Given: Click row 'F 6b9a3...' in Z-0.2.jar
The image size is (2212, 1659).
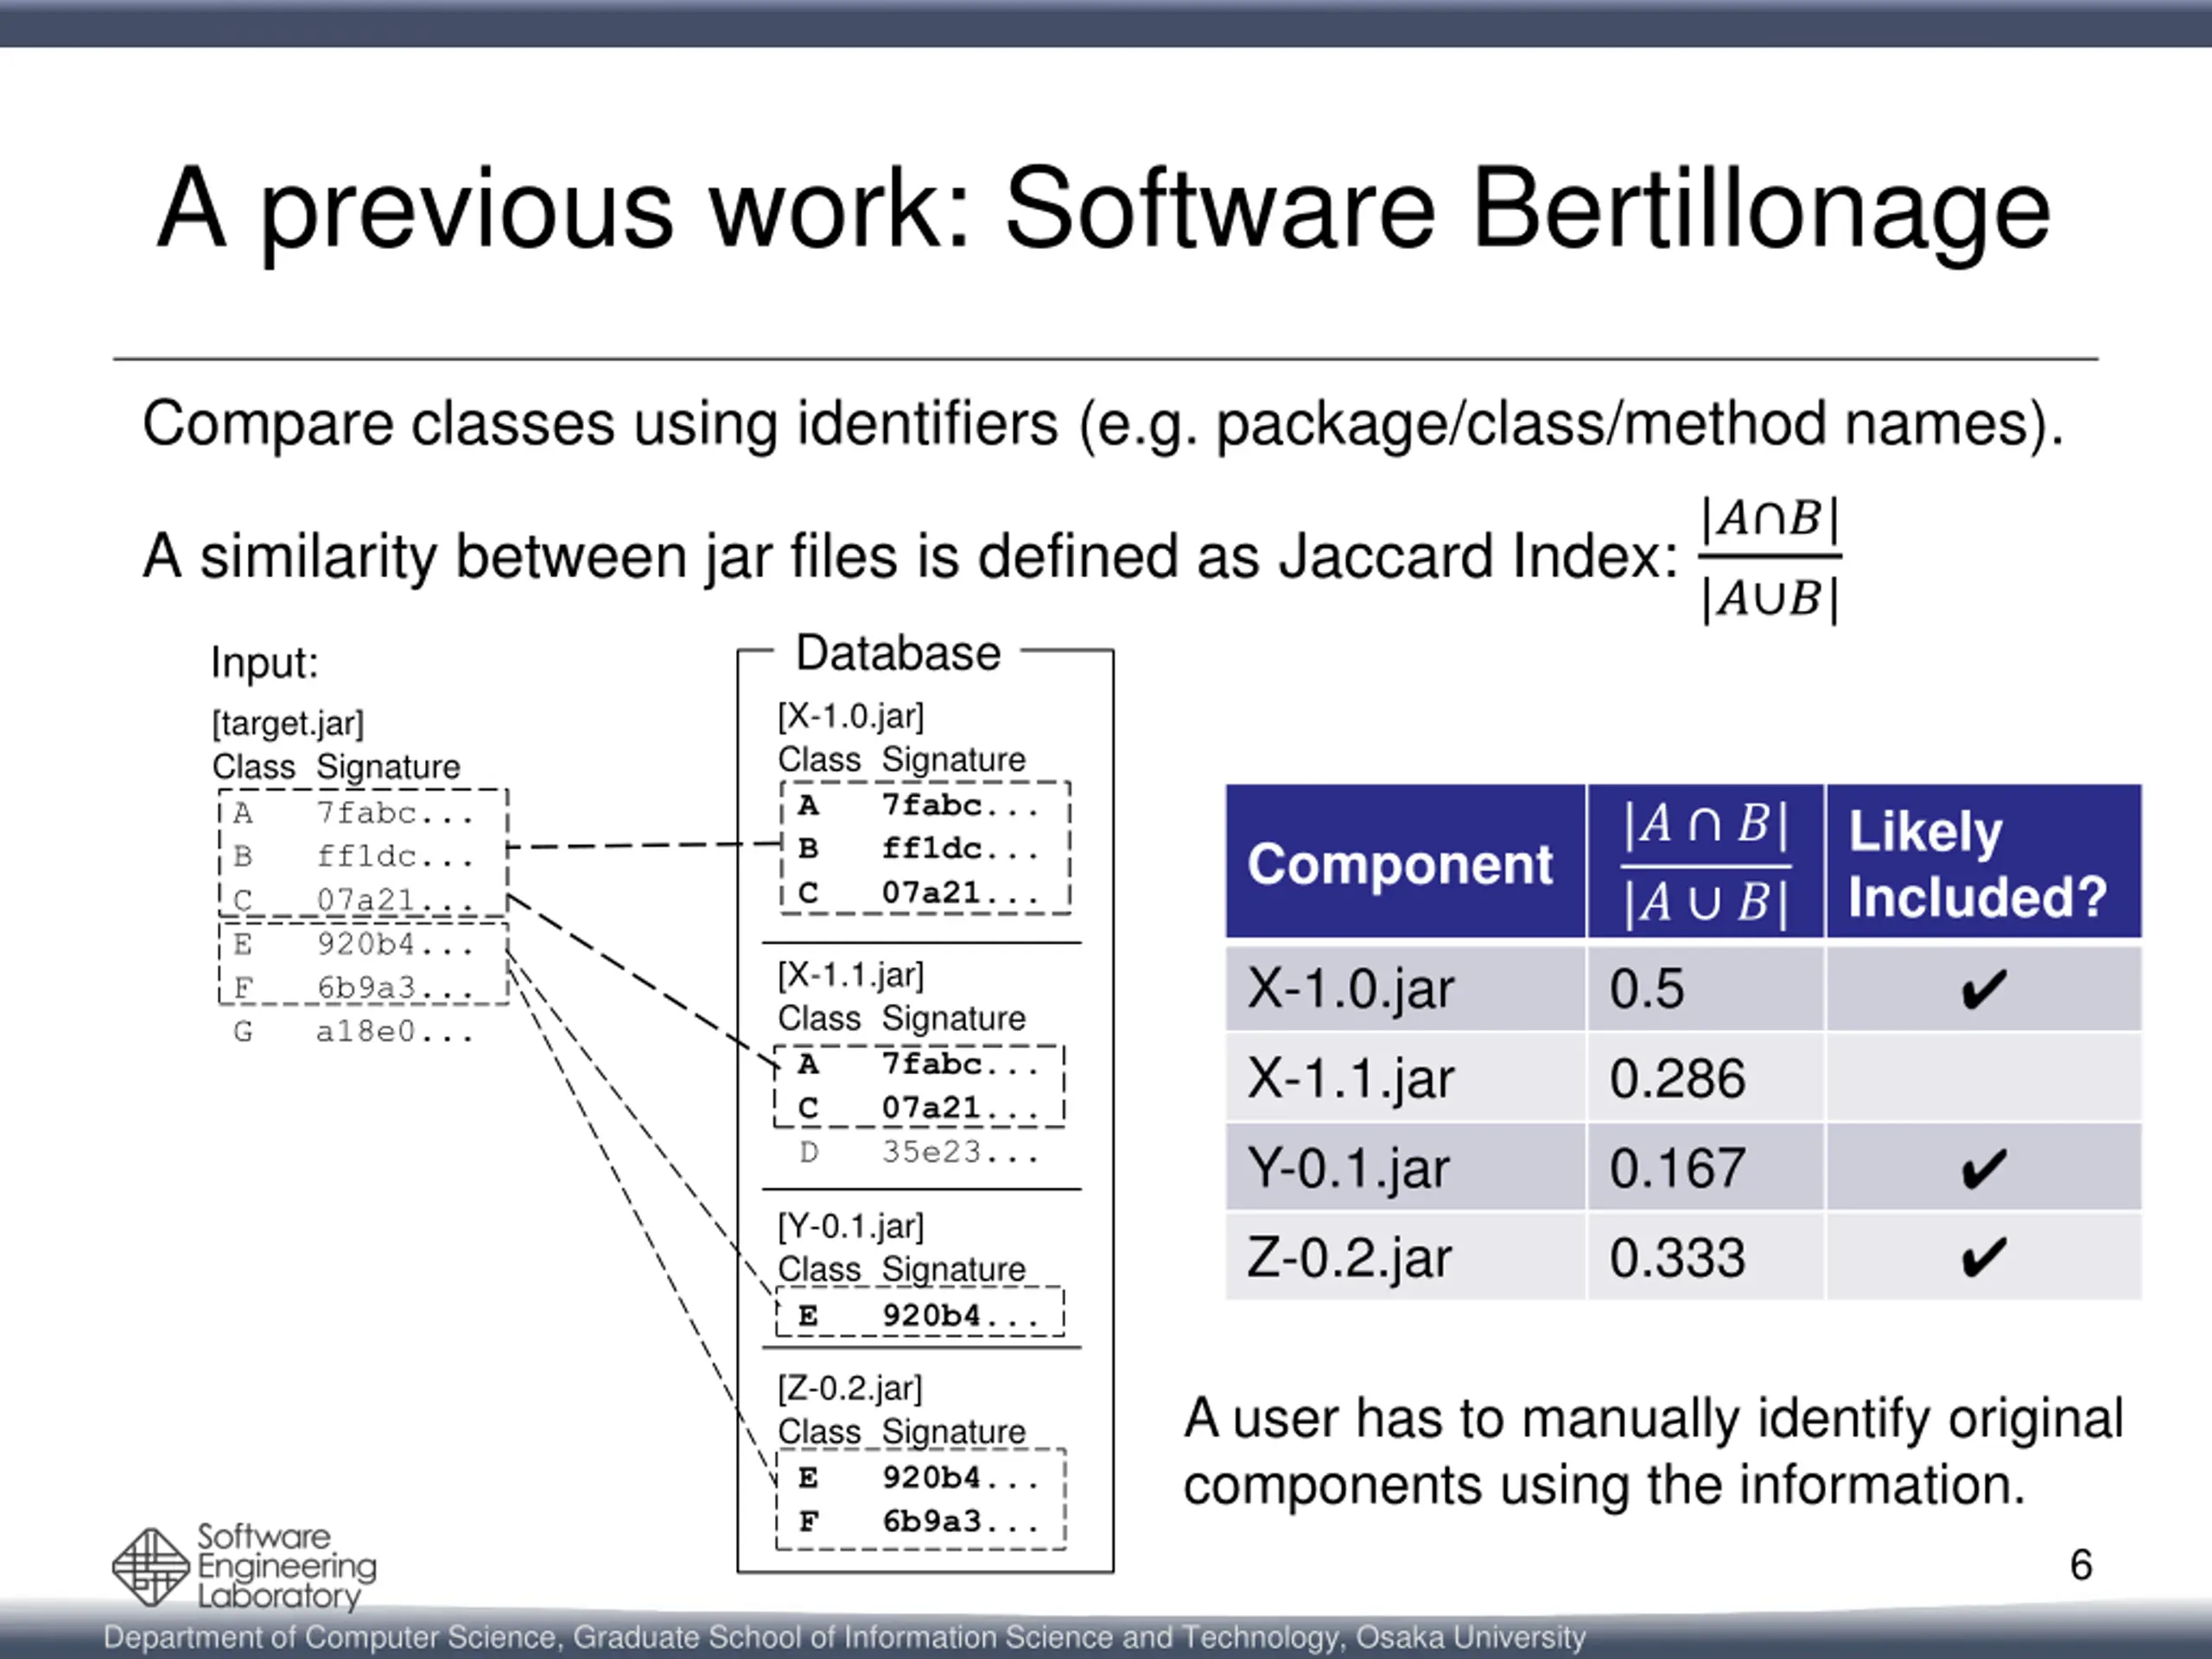Looking at the screenshot, I should click(919, 1521).
